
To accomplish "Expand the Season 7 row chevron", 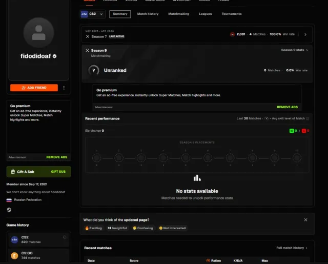I will click(305, 34).
